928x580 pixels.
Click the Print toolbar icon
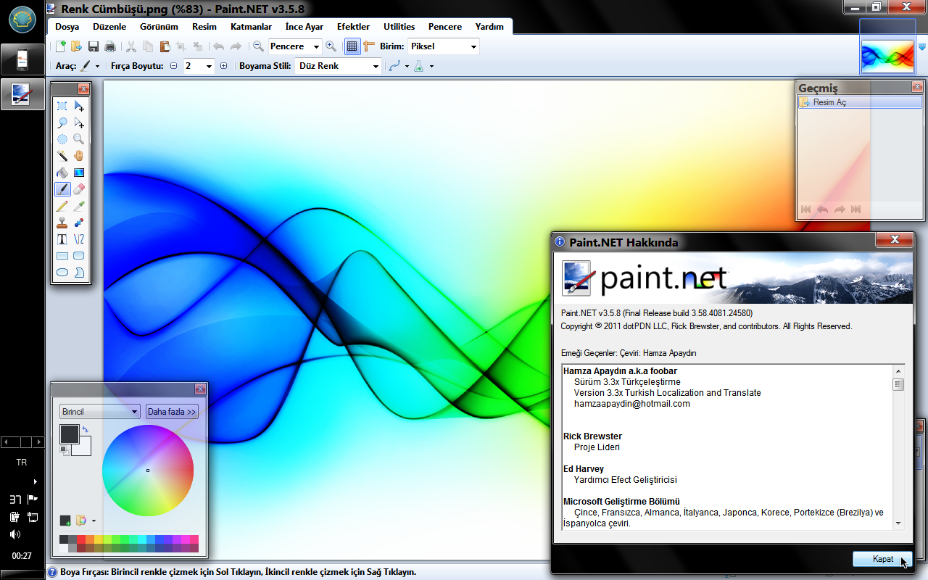(x=110, y=46)
